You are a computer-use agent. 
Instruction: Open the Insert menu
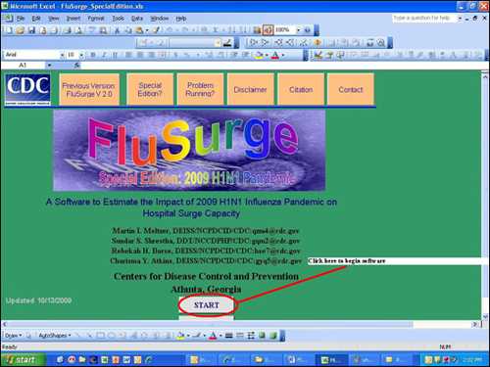[x=73, y=19]
